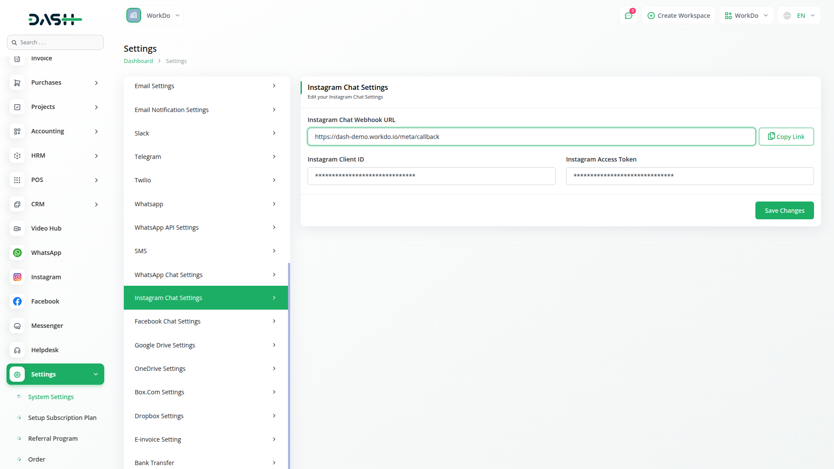This screenshot has width=834, height=469.
Task: Open the Helpdesk headset icon
Action: click(17, 350)
